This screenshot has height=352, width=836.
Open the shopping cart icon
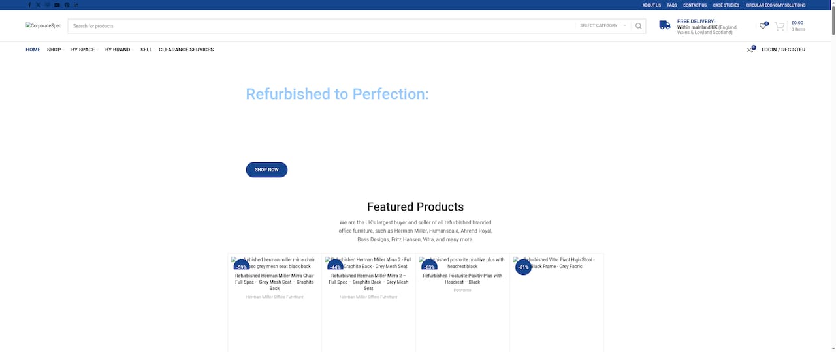click(x=780, y=26)
